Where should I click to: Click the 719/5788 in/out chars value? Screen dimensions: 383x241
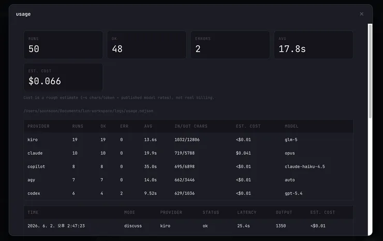point(184,153)
